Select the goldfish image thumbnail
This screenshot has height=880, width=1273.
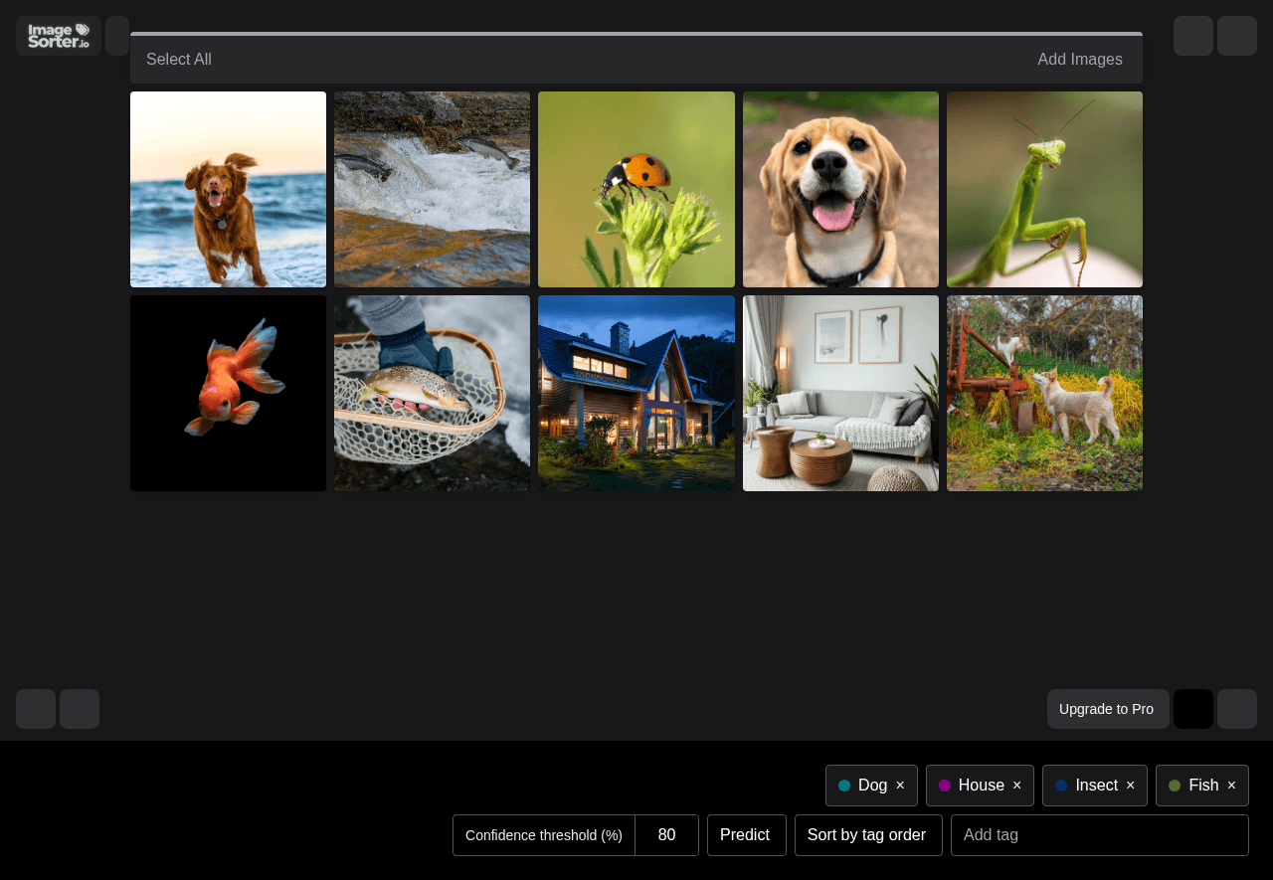click(228, 393)
